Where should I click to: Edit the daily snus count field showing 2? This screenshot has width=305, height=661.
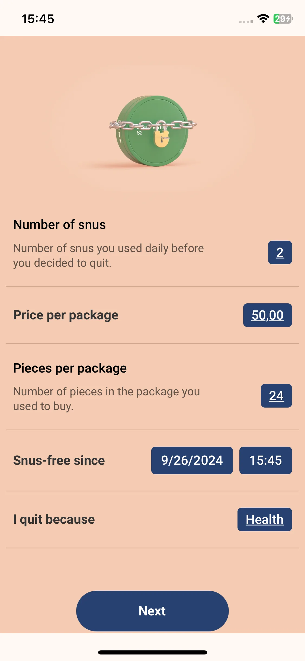tap(280, 252)
